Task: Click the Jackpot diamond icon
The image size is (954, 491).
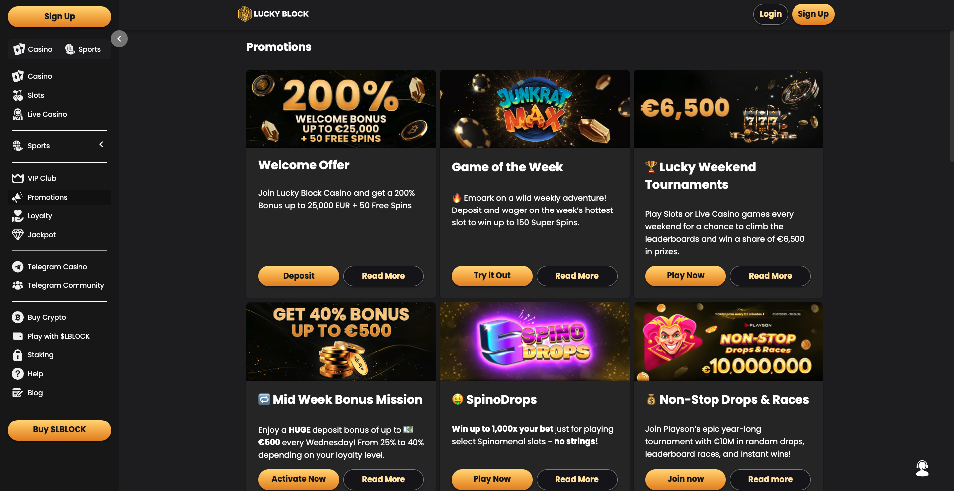Action: point(18,235)
